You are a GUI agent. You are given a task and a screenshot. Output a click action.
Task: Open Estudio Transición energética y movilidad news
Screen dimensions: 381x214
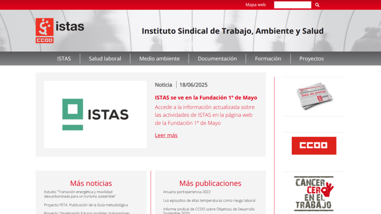click(x=80, y=194)
